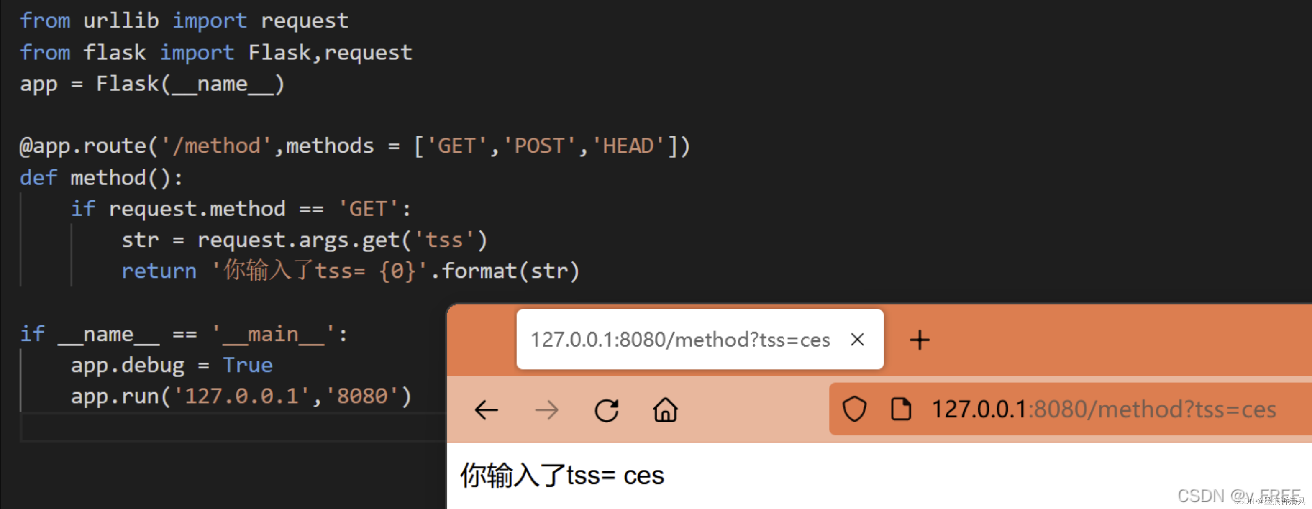Click the browser forward arrow button

(546, 410)
